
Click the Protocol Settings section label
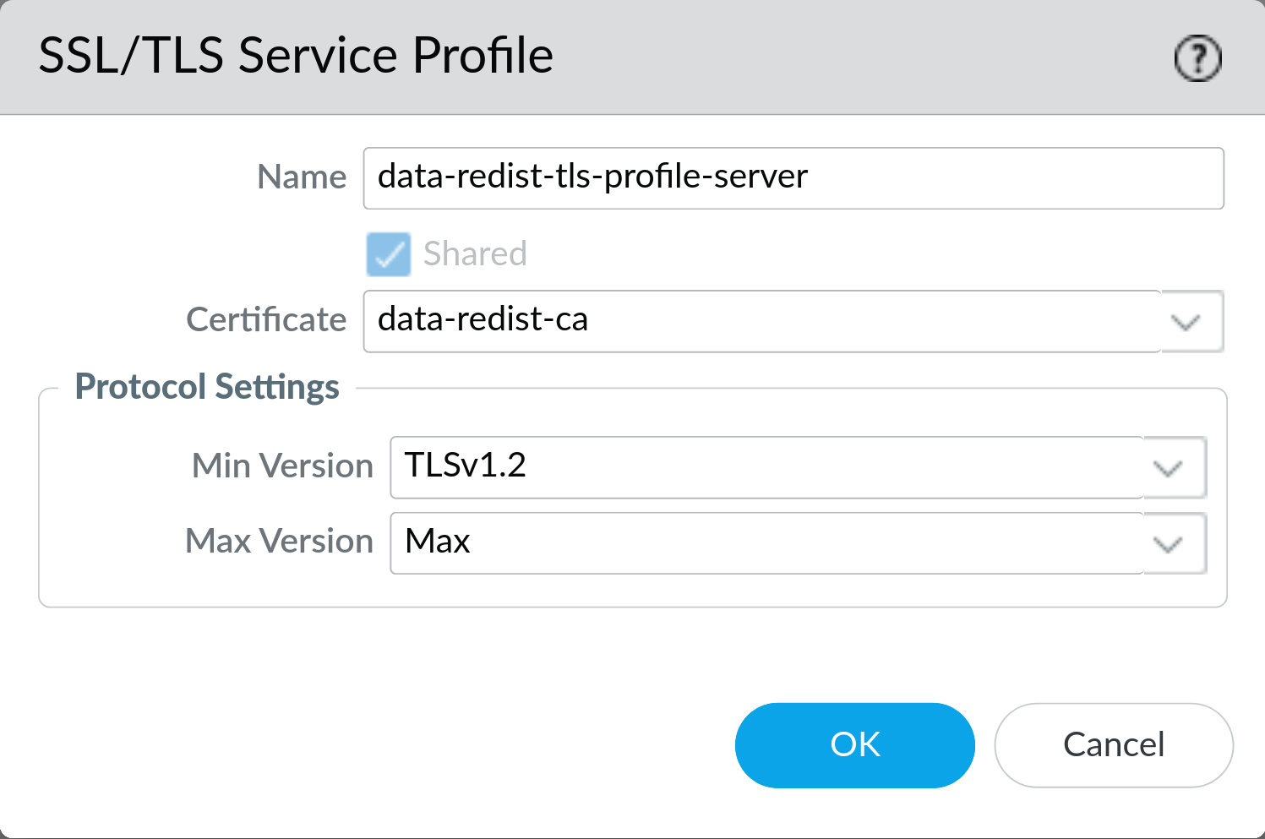207,386
